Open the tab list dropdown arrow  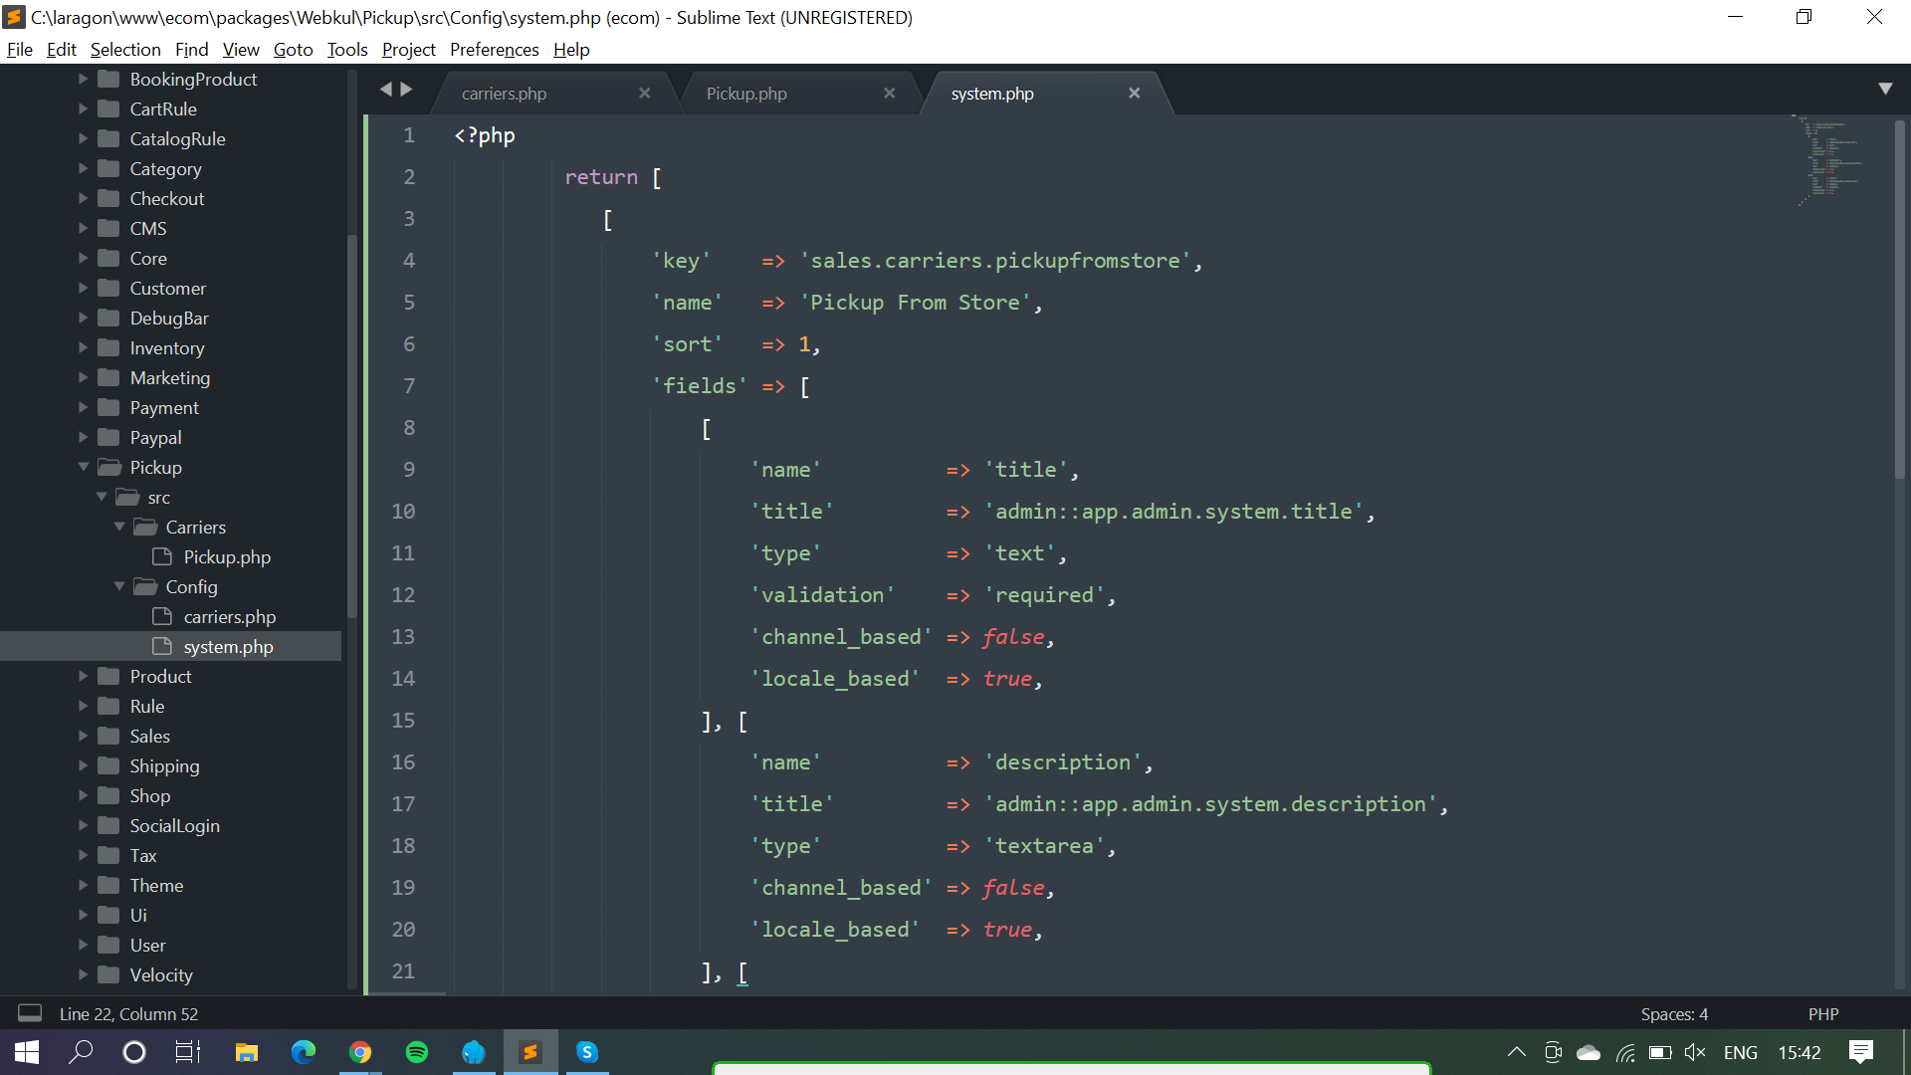[x=1884, y=89]
